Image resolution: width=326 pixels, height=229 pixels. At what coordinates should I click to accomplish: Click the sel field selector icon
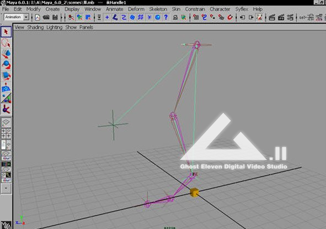tap(307, 17)
